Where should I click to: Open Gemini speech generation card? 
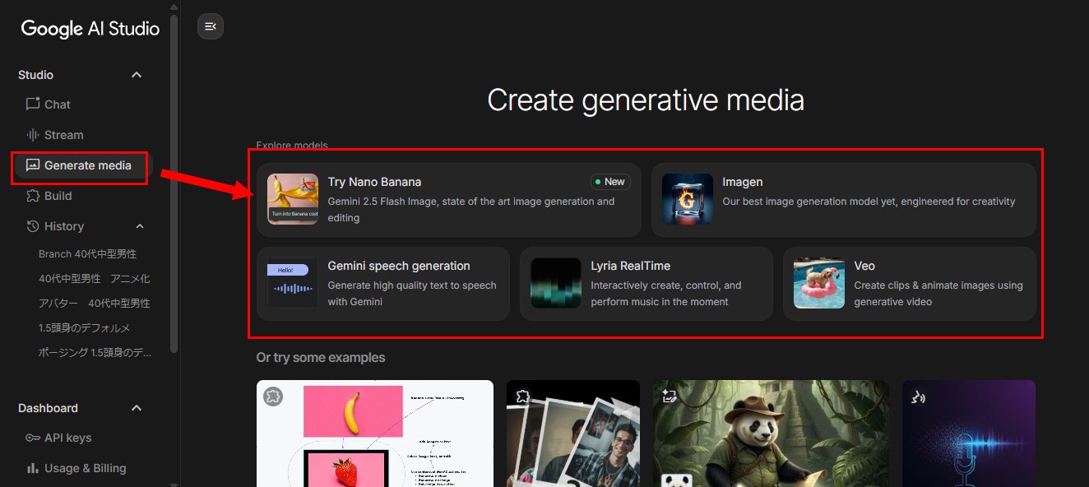[x=383, y=283]
